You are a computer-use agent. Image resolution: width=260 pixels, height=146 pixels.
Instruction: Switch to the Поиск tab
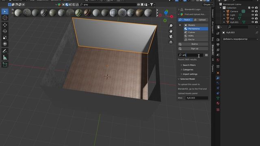185,20
